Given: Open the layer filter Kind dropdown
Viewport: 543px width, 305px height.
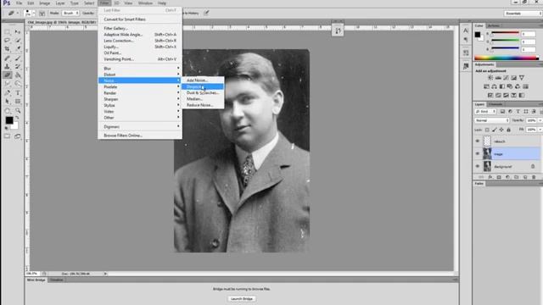Looking at the screenshot, I should click(x=485, y=111).
